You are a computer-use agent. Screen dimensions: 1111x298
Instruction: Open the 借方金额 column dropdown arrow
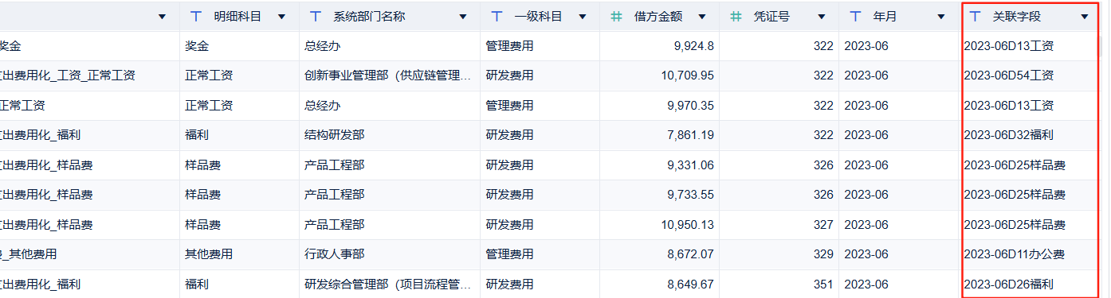pos(701,17)
